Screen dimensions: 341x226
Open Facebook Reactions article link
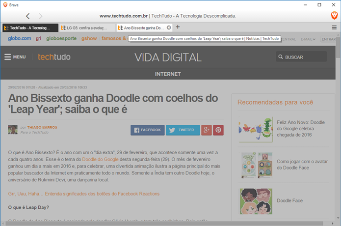tap(84, 194)
